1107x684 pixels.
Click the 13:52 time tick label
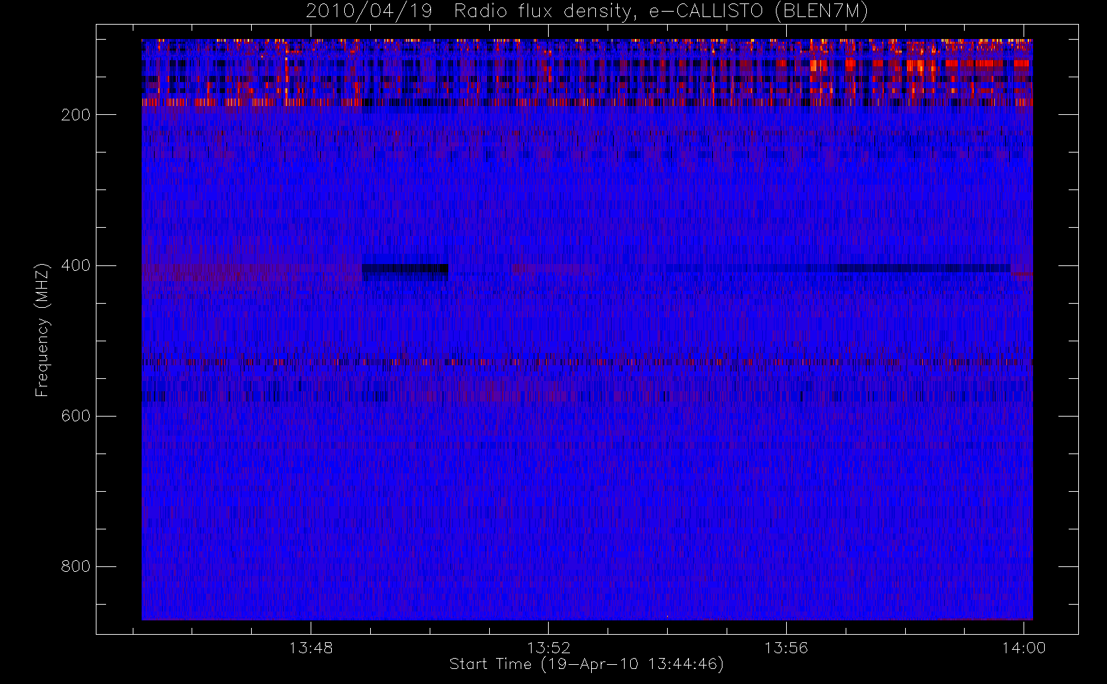pos(548,648)
